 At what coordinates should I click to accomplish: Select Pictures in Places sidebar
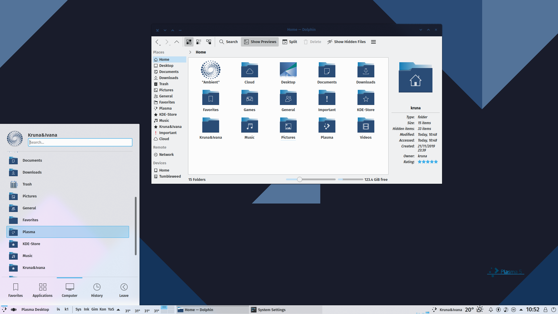click(x=169, y=90)
